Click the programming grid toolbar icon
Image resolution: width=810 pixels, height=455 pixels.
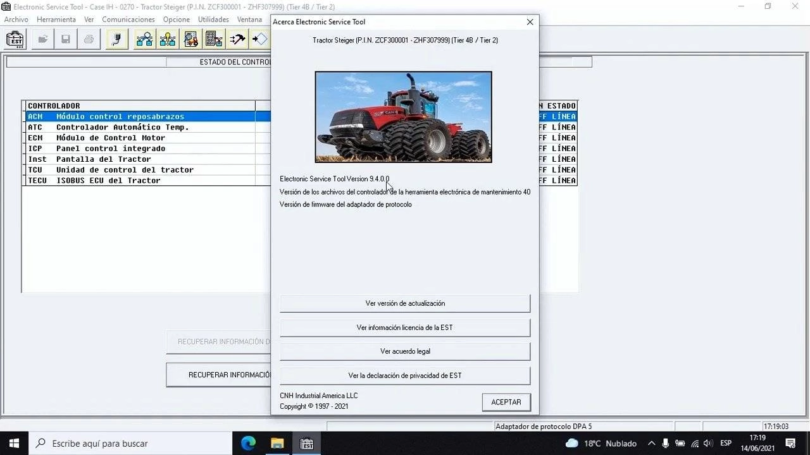[214, 39]
